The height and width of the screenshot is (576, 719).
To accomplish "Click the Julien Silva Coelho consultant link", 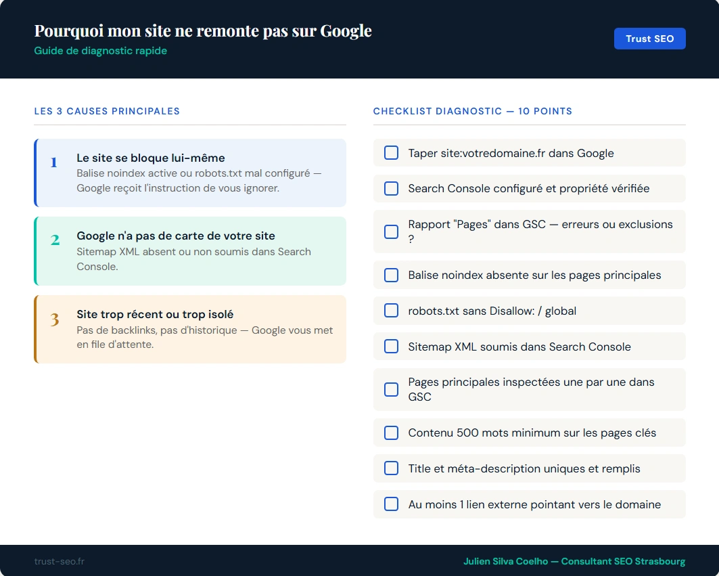I will click(x=574, y=561).
